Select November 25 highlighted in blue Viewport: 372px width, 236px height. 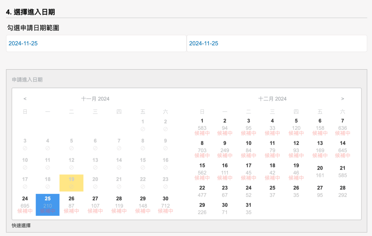(x=48, y=204)
